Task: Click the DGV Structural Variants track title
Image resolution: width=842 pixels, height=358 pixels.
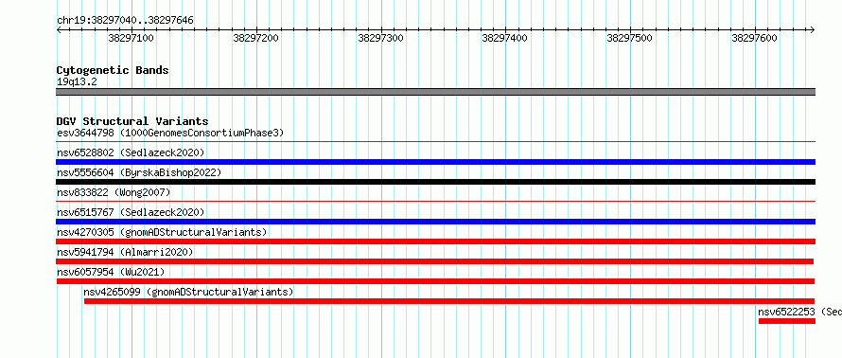Action: [x=132, y=121]
